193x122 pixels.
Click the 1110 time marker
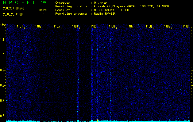pos(186,26)
